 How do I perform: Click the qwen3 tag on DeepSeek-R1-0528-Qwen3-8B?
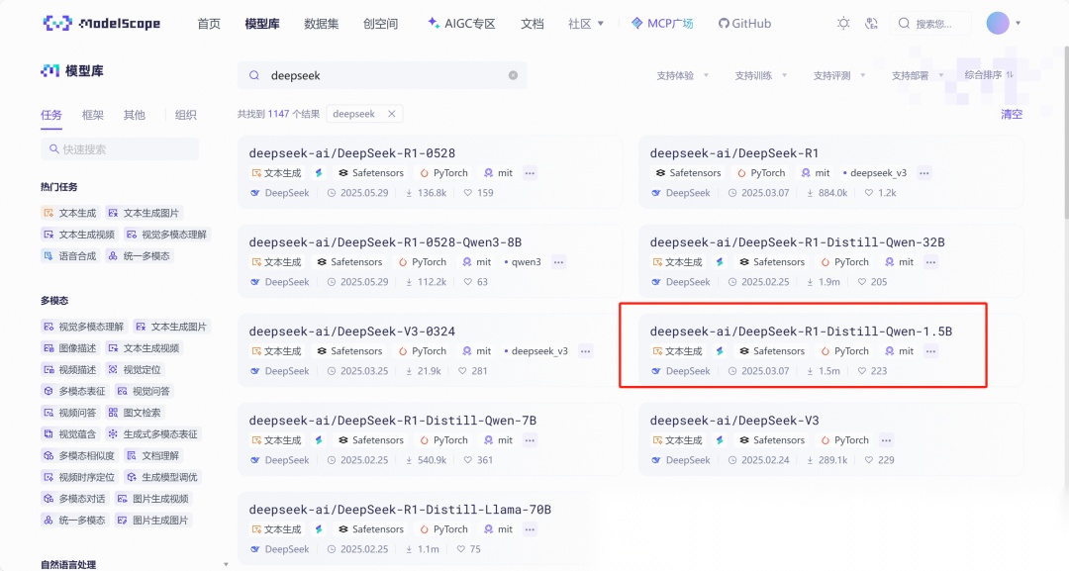coord(523,262)
